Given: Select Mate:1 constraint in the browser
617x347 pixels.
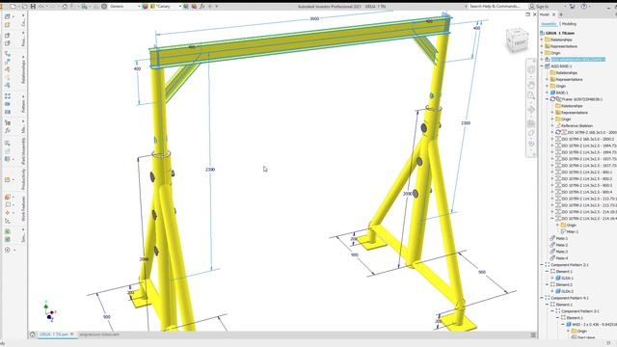Looking at the screenshot, I should tap(562, 238).
